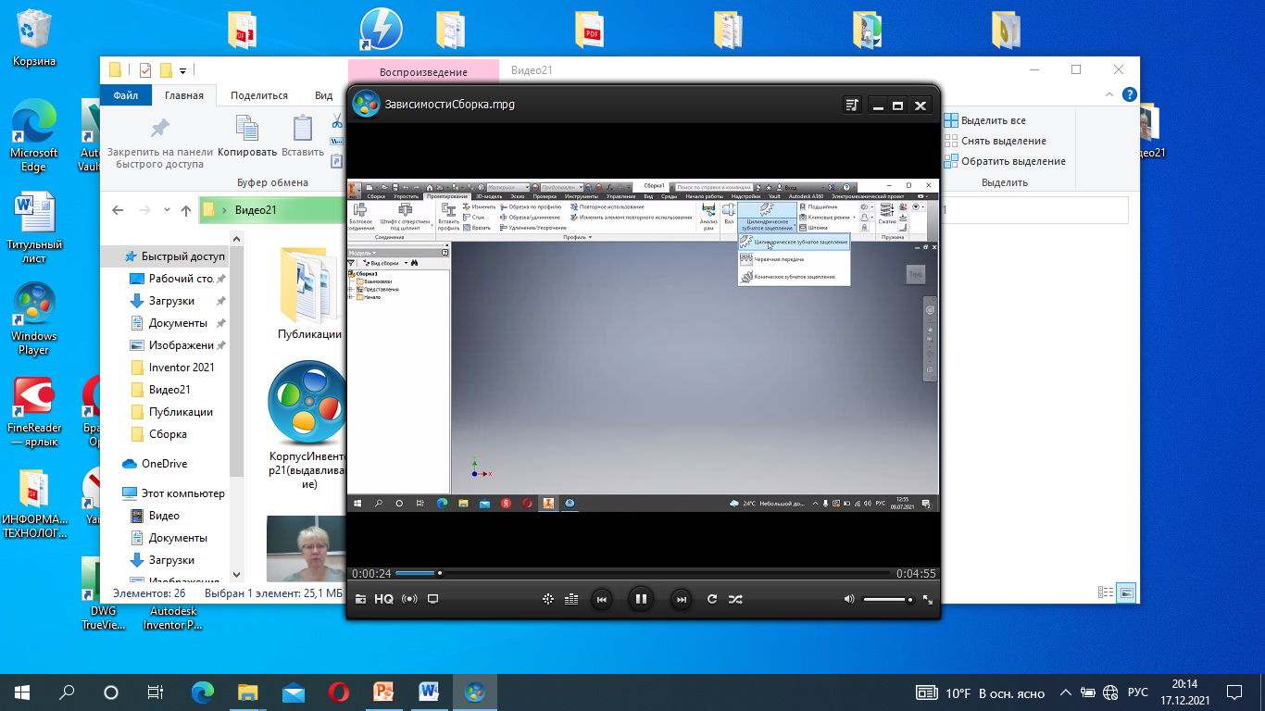
Task: Click the monitor display icon in player
Action: [432, 599]
